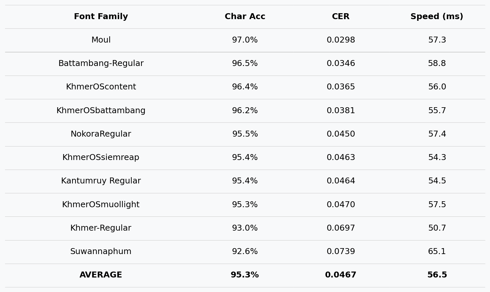Screen dimensions: 490x292
Task: Click the Char Acc column header
Action: coord(245,17)
